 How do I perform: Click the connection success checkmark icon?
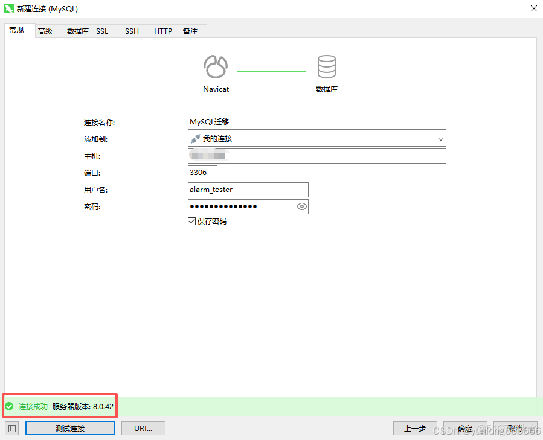coord(10,406)
